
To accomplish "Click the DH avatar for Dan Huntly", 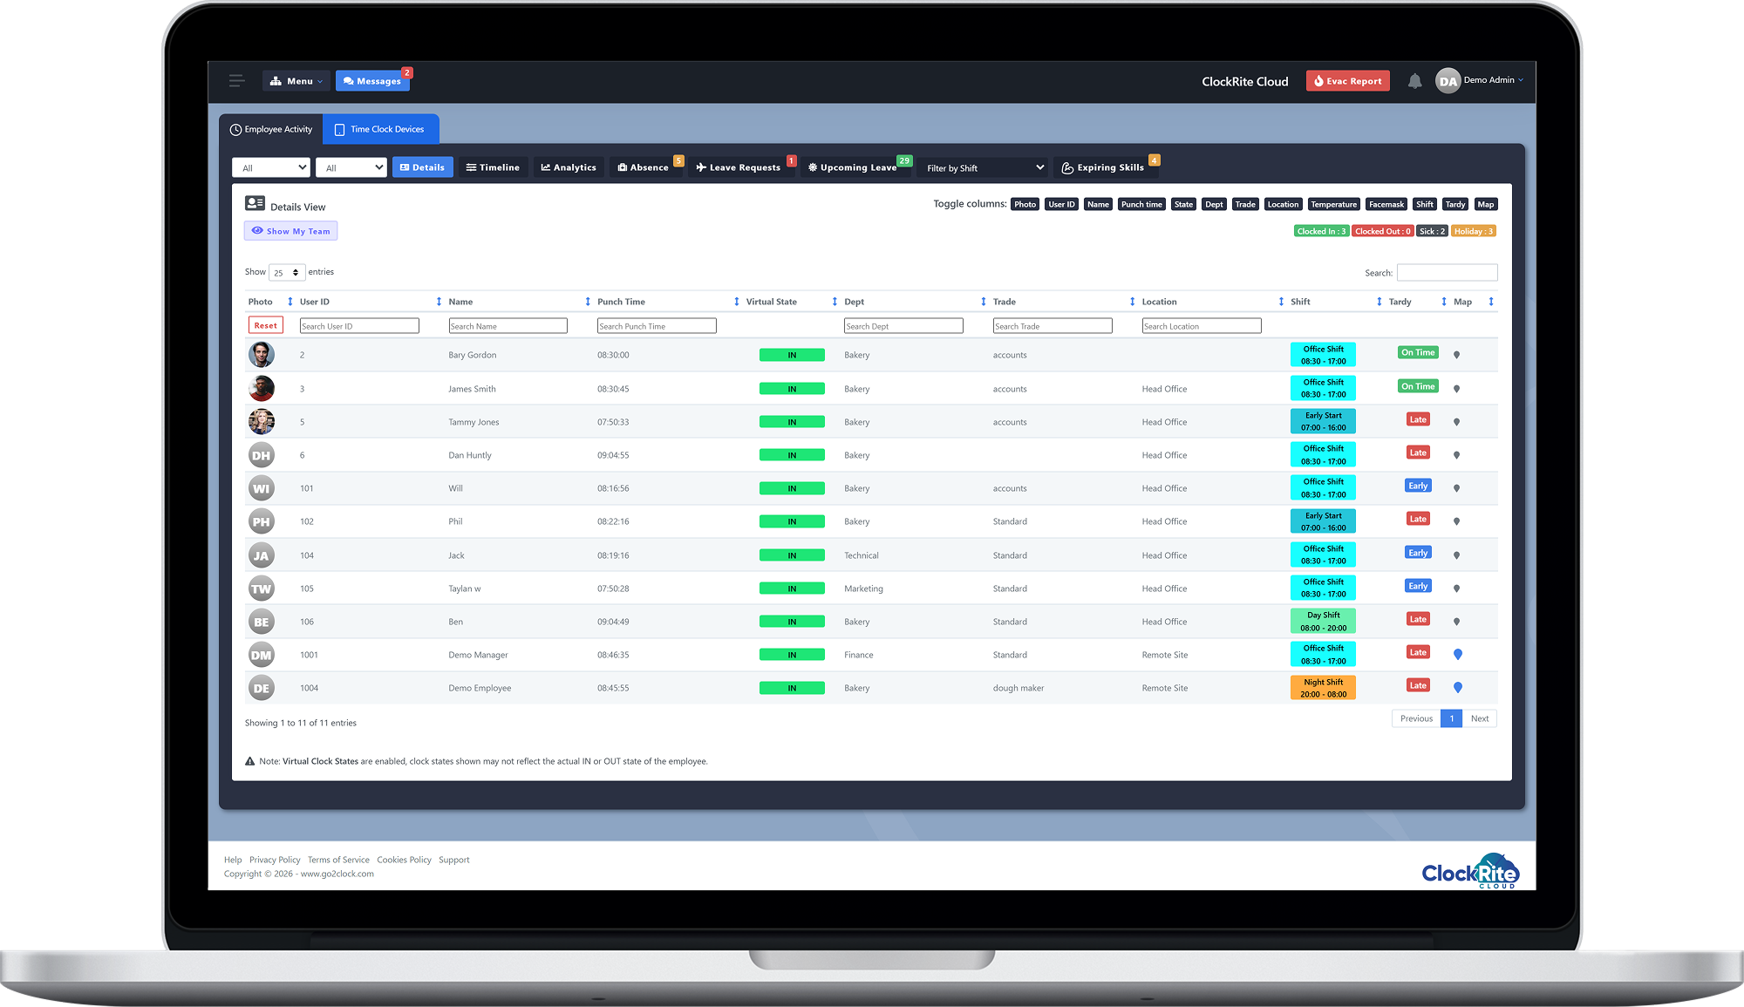I will tap(261, 455).
